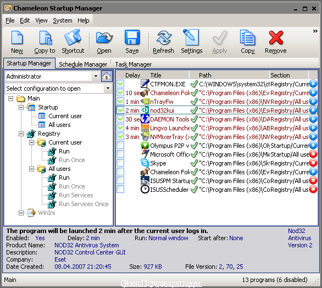Click red stop icon on ISUSScheduler row

[x=313, y=189]
